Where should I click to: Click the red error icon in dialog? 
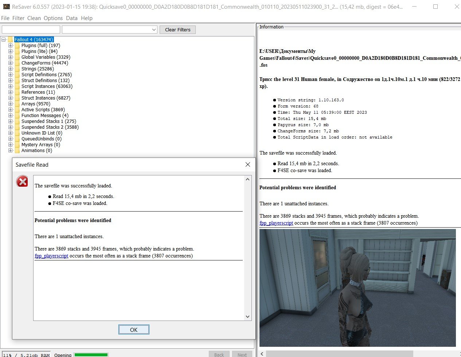[x=22, y=181]
